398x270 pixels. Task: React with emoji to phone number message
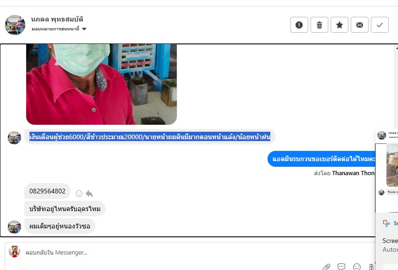point(79,194)
